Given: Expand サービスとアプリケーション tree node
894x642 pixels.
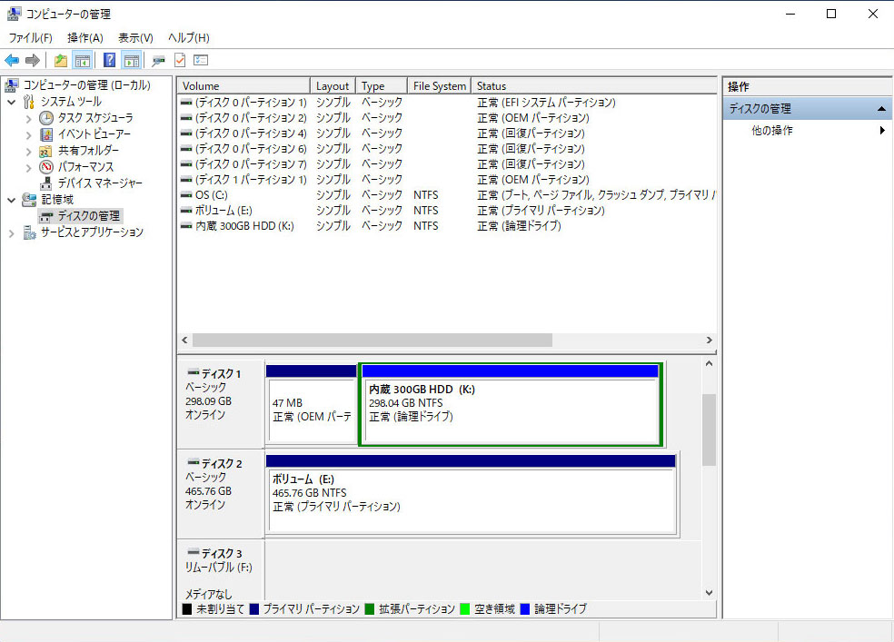Looking at the screenshot, I should coord(12,232).
